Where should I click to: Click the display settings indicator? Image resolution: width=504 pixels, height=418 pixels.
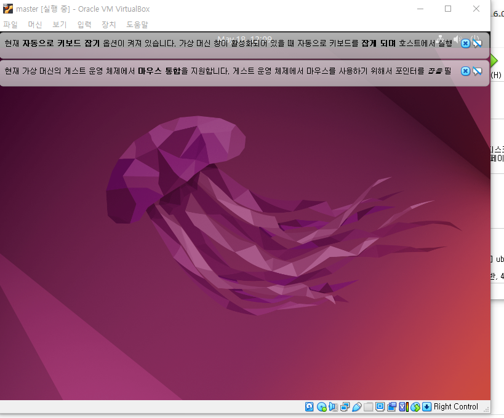click(380, 407)
